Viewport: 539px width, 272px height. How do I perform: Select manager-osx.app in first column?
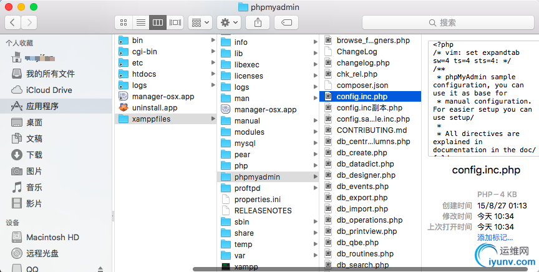[x=165, y=97]
